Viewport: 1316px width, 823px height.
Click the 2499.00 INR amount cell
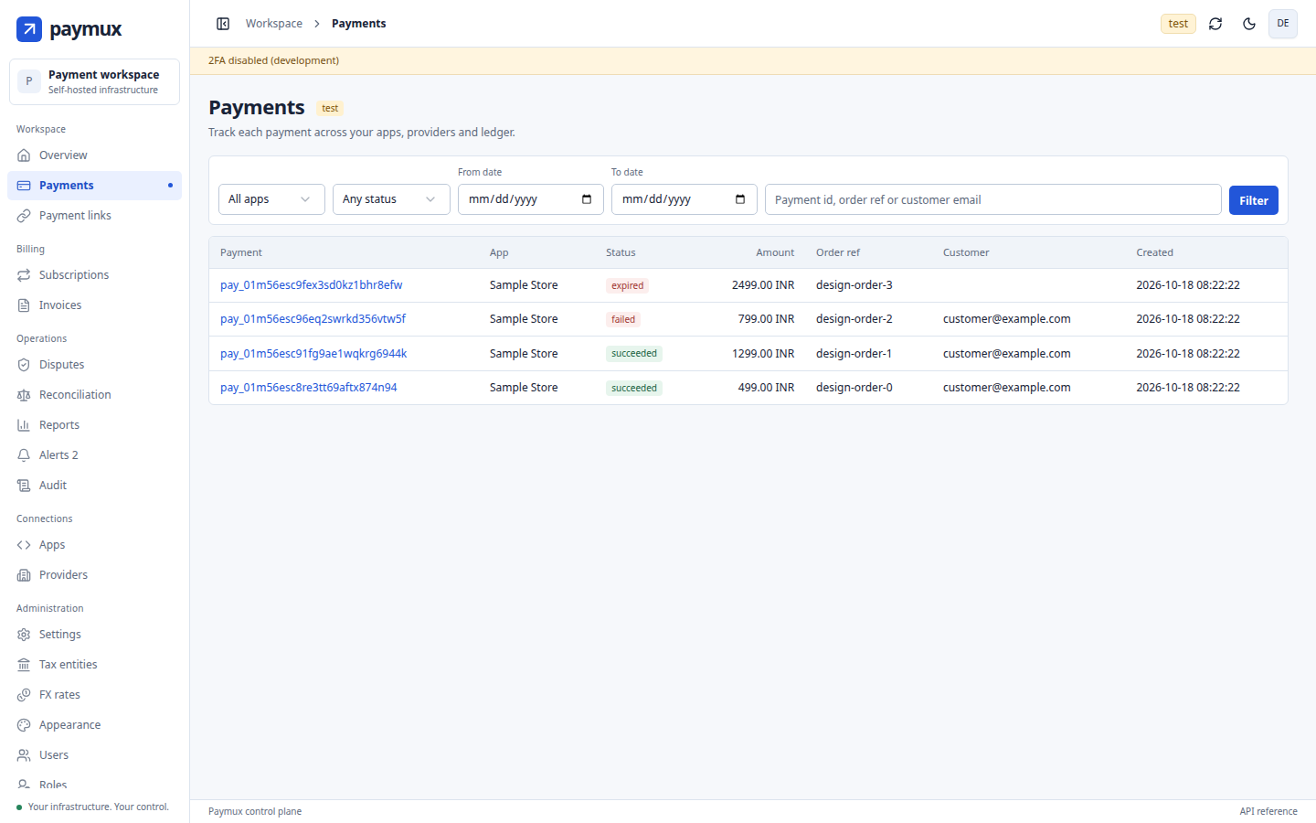coord(763,285)
